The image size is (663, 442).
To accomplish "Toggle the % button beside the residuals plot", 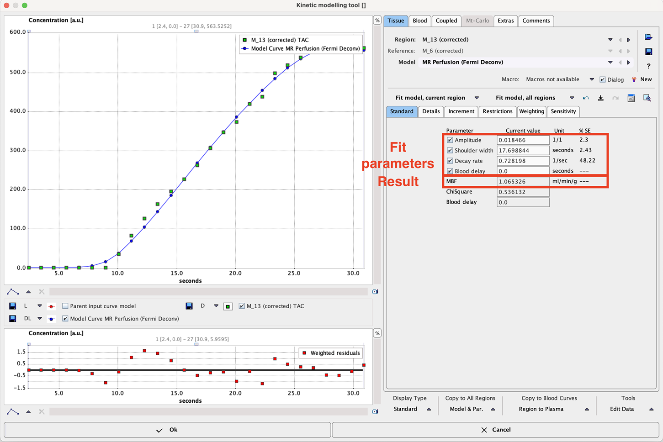I will tap(377, 333).
